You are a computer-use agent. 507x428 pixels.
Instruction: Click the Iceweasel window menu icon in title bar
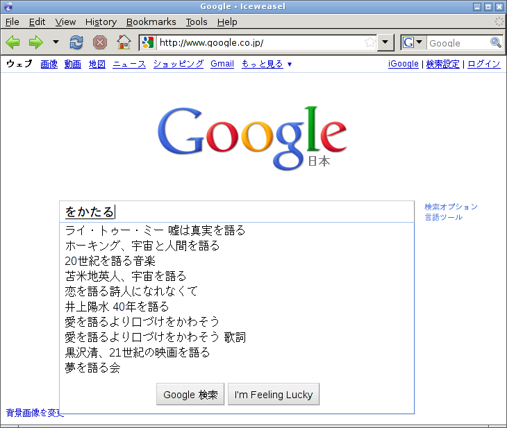[x=9, y=6]
